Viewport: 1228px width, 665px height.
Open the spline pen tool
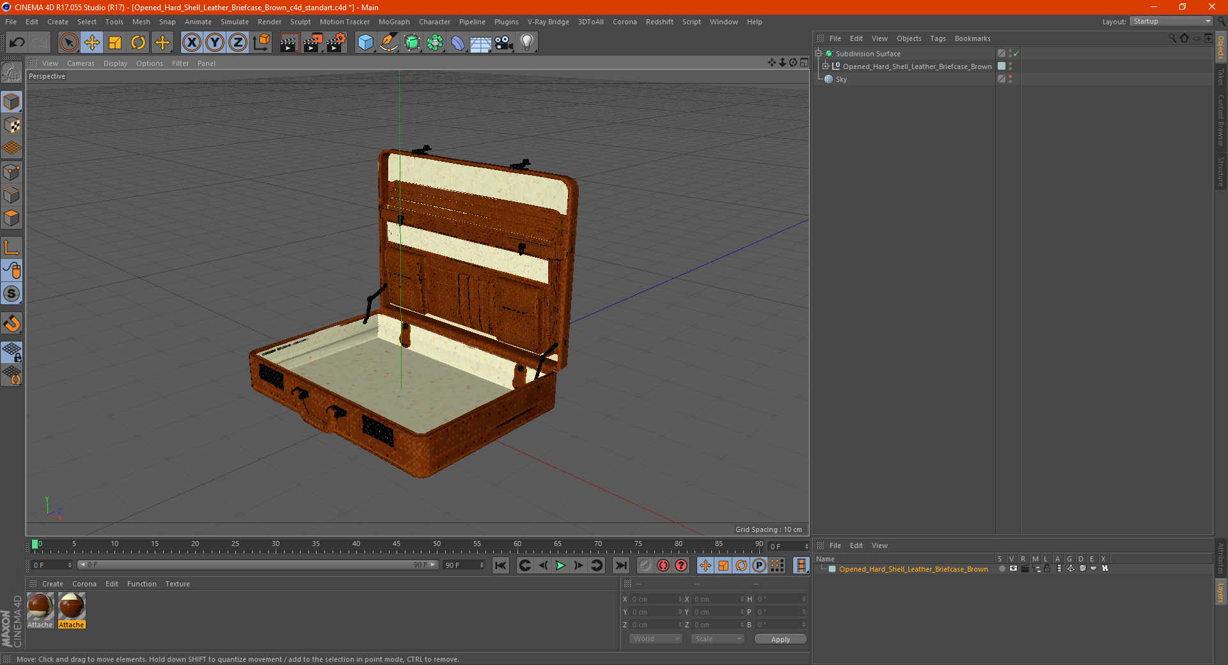click(389, 43)
